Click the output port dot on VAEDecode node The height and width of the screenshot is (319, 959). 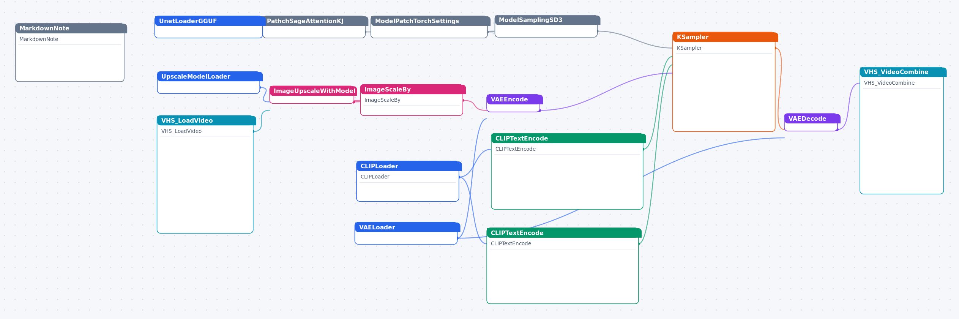coord(837,129)
